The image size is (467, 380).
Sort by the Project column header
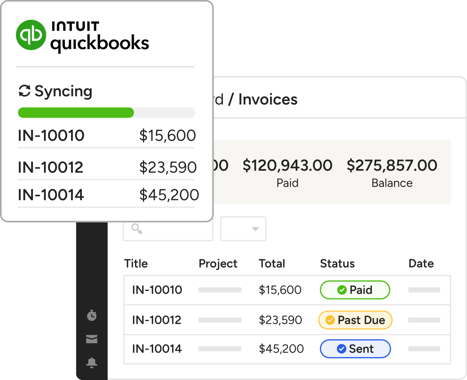218,264
